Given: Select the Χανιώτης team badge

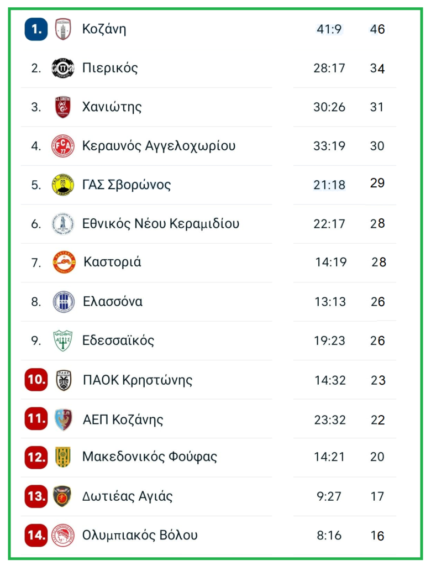Looking at the screenshot, I should pyautogui.click(x=63, y=107).
